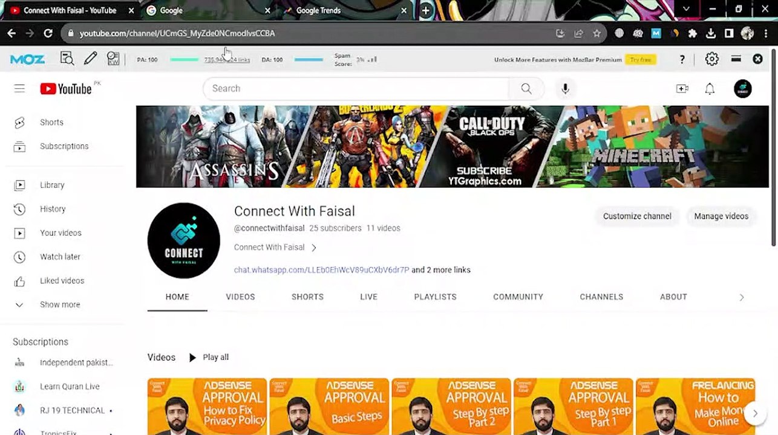Open the VIDEOS channel tab

[x=240, y=297]
